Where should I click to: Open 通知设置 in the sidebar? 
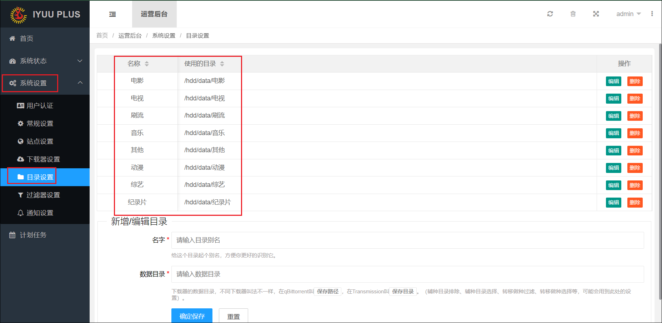[x=40, y=213]
